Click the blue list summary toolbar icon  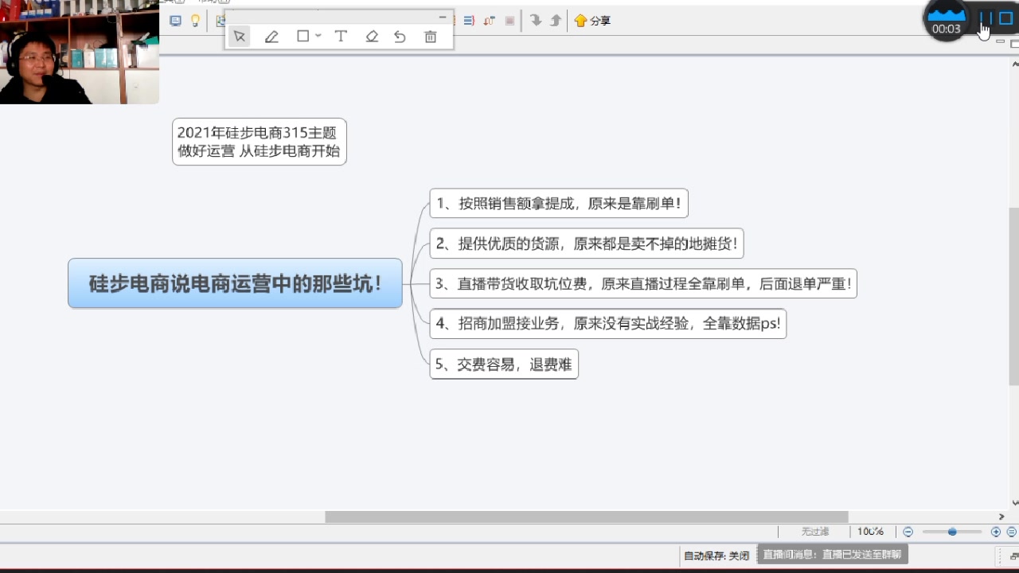pos(469,21)
